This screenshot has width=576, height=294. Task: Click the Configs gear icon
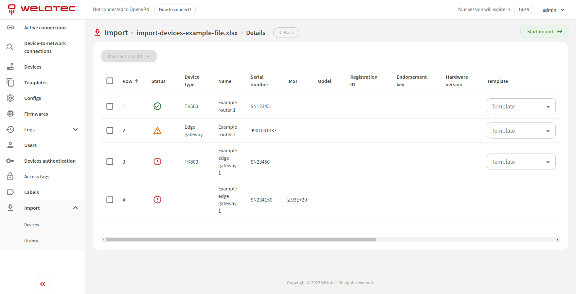[x=10, y=98]
